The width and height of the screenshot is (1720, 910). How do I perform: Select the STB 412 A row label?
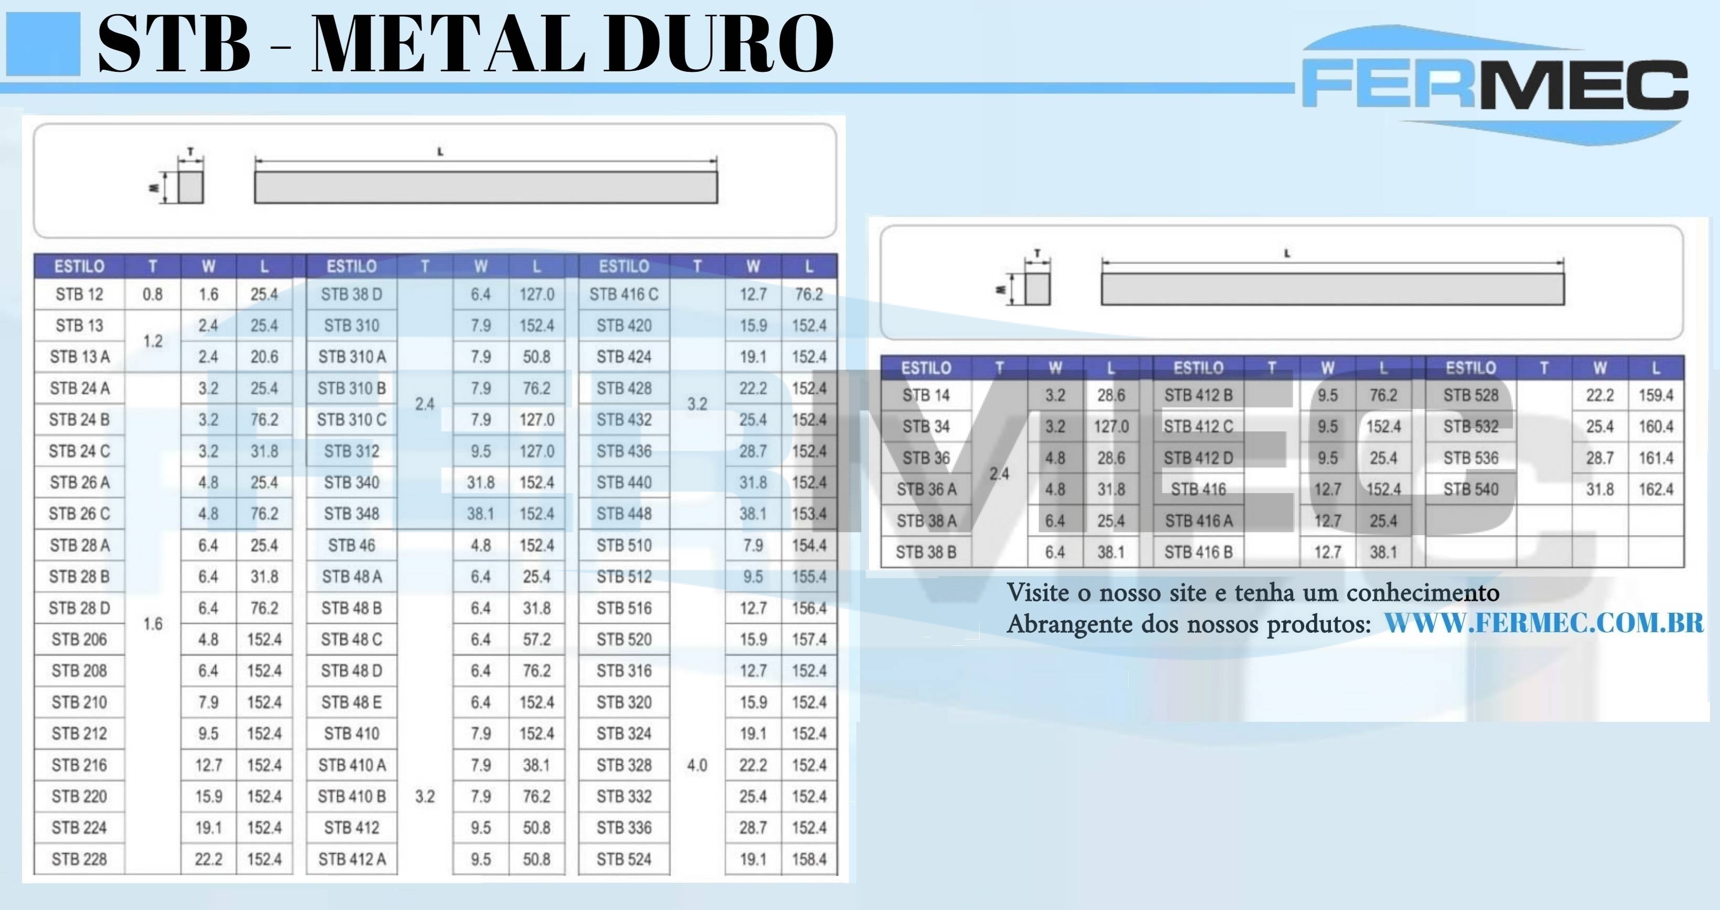pyautogui.click(x=352, y=859)
